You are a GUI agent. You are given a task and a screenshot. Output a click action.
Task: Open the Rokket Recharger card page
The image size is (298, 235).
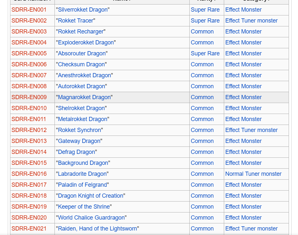tap(80, 32)
